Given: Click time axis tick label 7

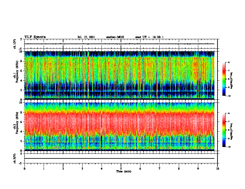Looking at the screenshot, I should point(160,168).
